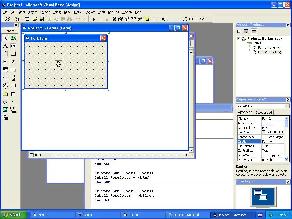Image resolution: width=292 pixels, height=219 pixels.
Task: Select the Line tool in toolbox
Action: coord(13,102)
